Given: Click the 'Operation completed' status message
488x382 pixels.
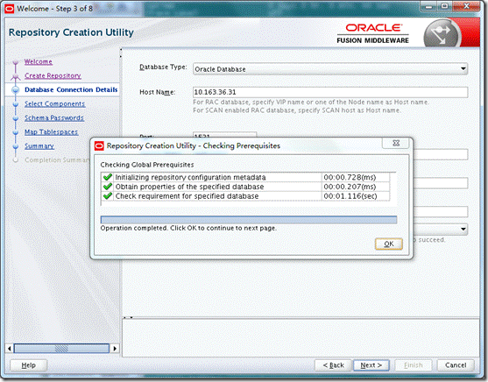Looking at the screenshot, I should pos(188,228).
